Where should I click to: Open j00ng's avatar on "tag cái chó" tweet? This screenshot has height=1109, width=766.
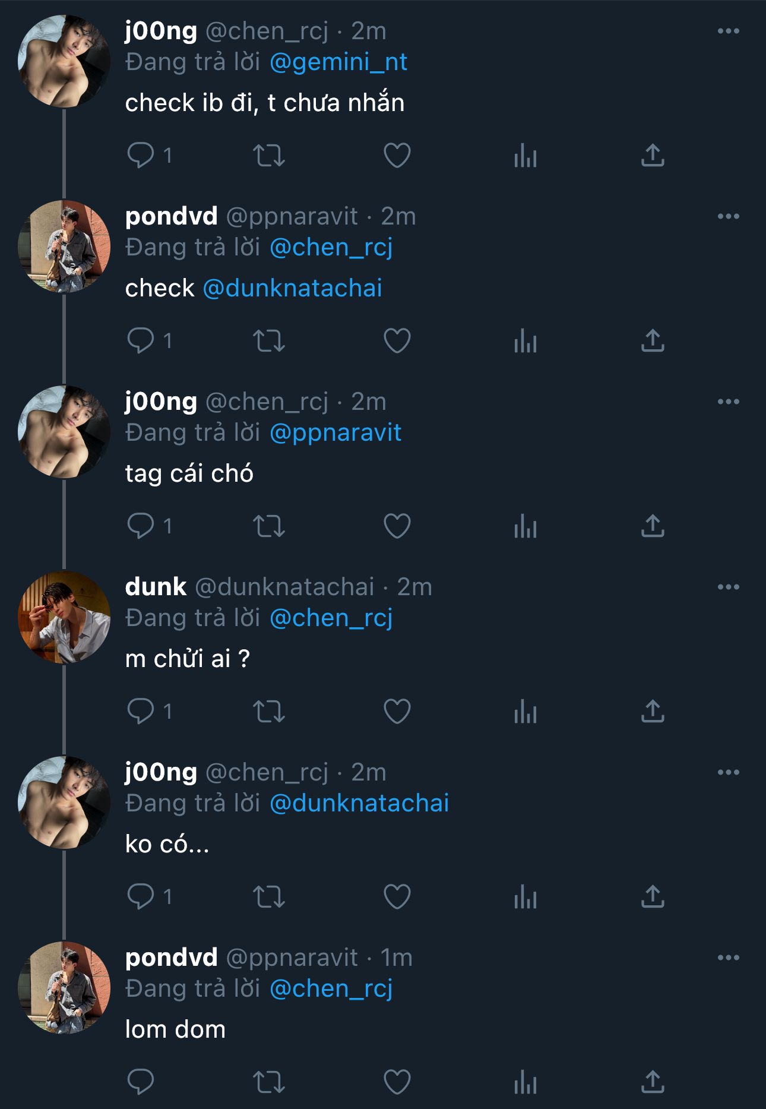64,432
